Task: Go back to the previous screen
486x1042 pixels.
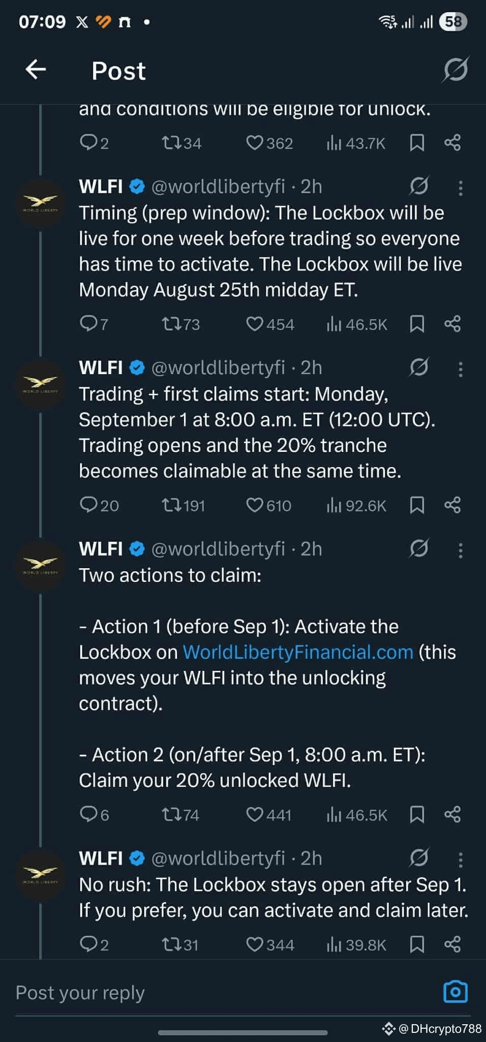Action: [36, 69]
